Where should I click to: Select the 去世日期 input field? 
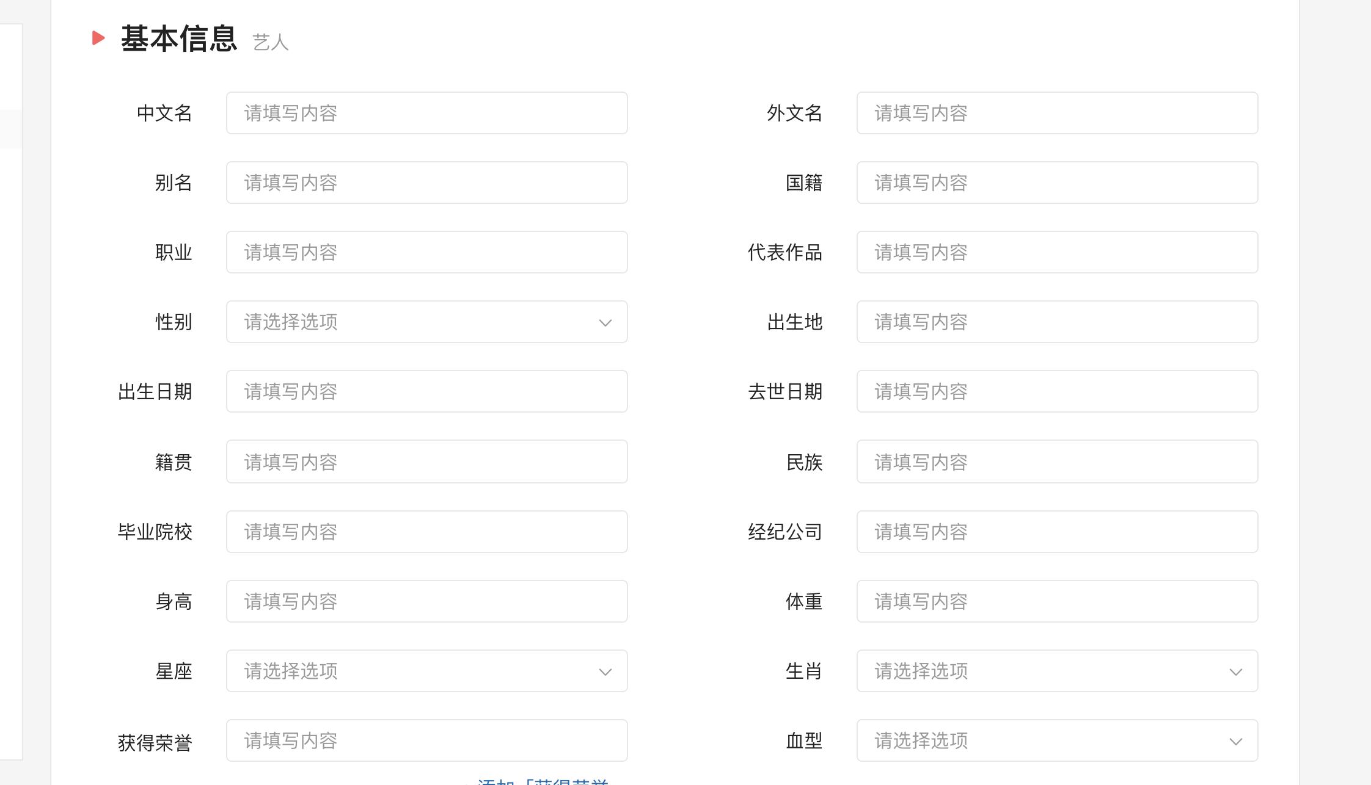1058,391
